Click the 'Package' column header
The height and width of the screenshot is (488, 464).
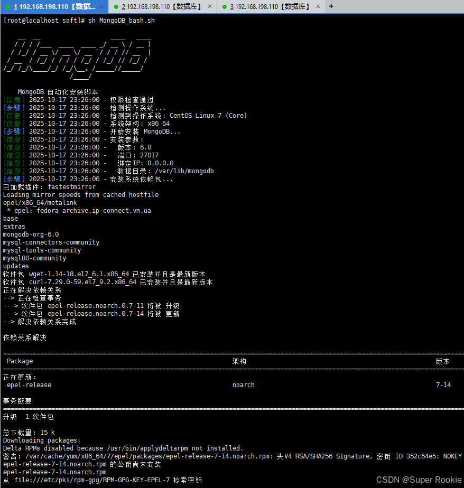click(20, 361)
